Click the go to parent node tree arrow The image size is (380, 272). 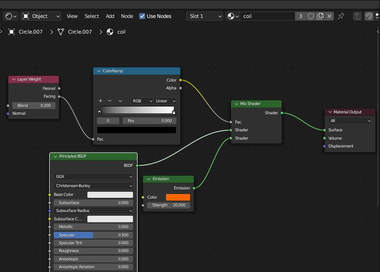[x=357, y=16]
